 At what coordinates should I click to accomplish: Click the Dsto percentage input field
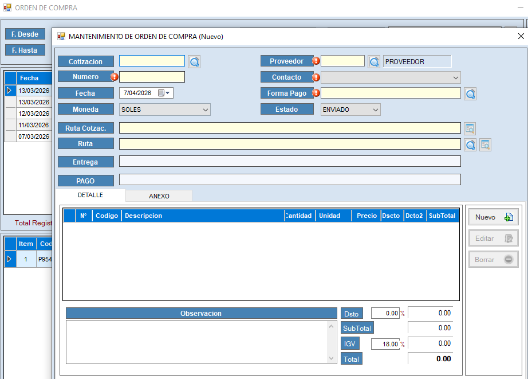tap(385, 313)
